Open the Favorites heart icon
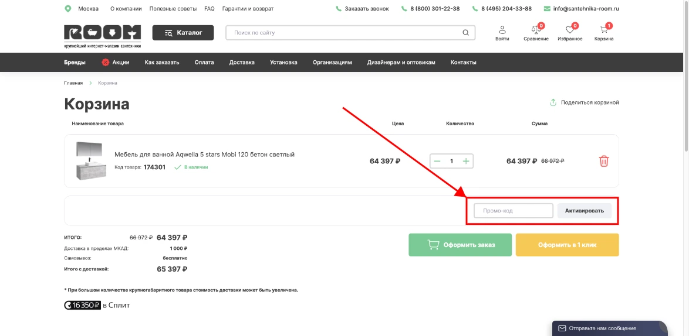 (569, 30)
